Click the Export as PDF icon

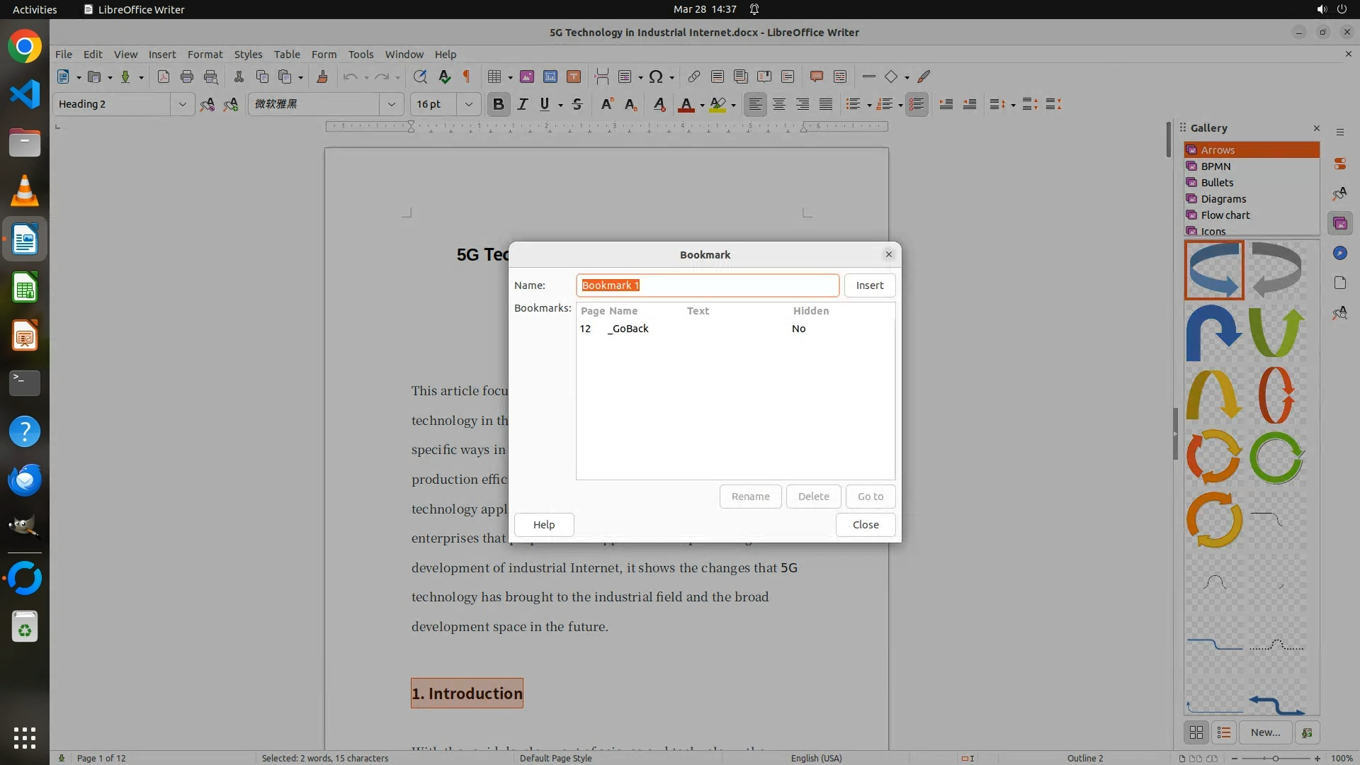click(x=164, y=76)
